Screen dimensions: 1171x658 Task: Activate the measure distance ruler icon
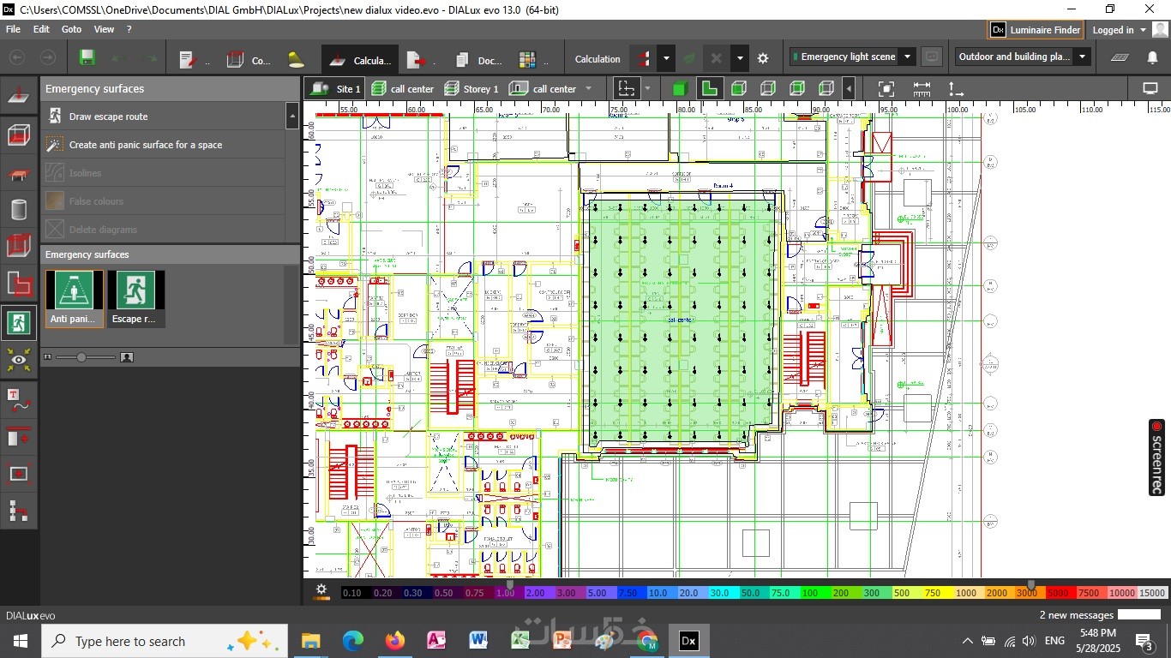click(922, 89)
